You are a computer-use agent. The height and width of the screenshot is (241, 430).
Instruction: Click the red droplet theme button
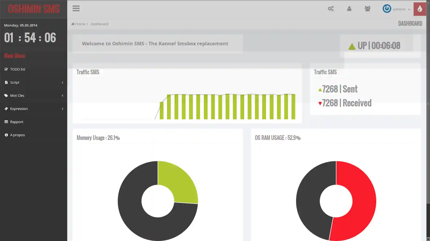point(420,9)
